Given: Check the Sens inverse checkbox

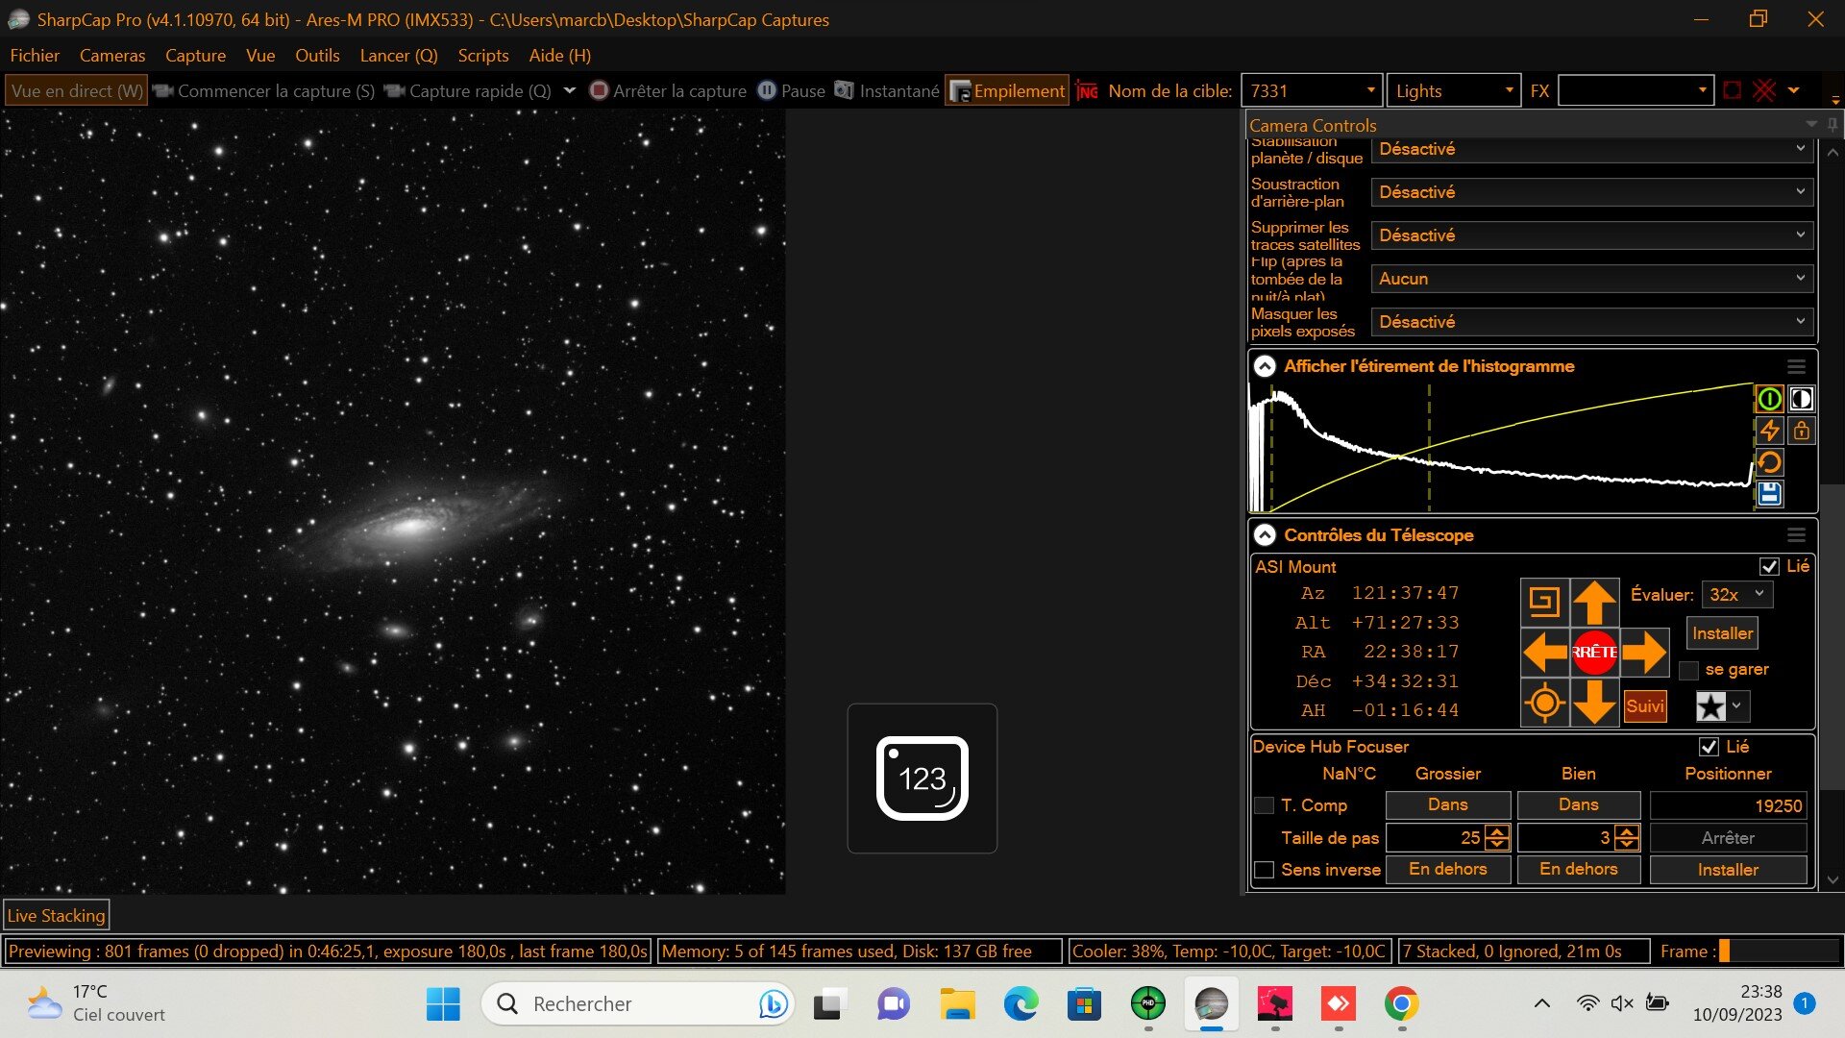Looking at the screenshot, I should click(1265, 870).
